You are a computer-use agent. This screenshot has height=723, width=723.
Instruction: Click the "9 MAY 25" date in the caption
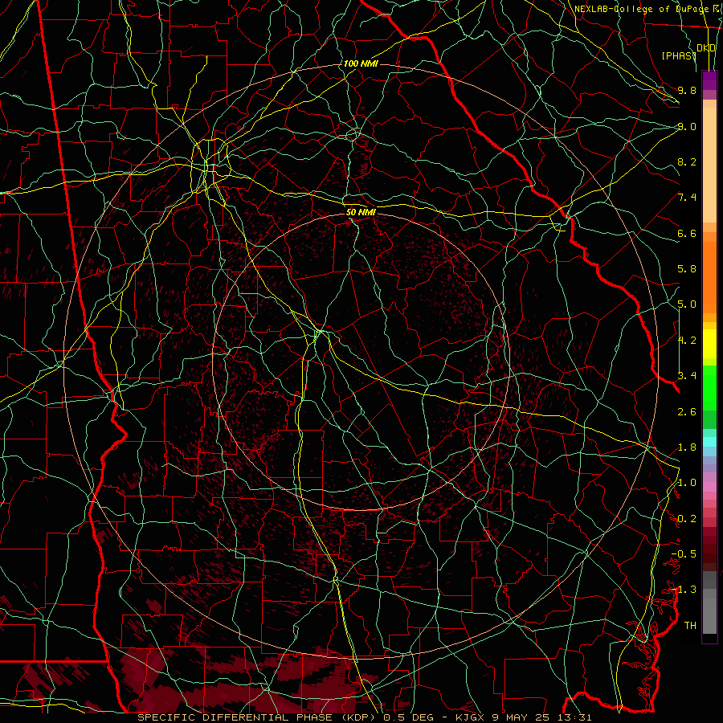[522, 717]
